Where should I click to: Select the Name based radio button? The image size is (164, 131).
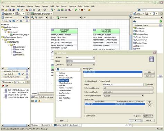(x=100, y=81)
